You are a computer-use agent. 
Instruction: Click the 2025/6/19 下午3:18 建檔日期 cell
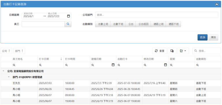point(103,95)
